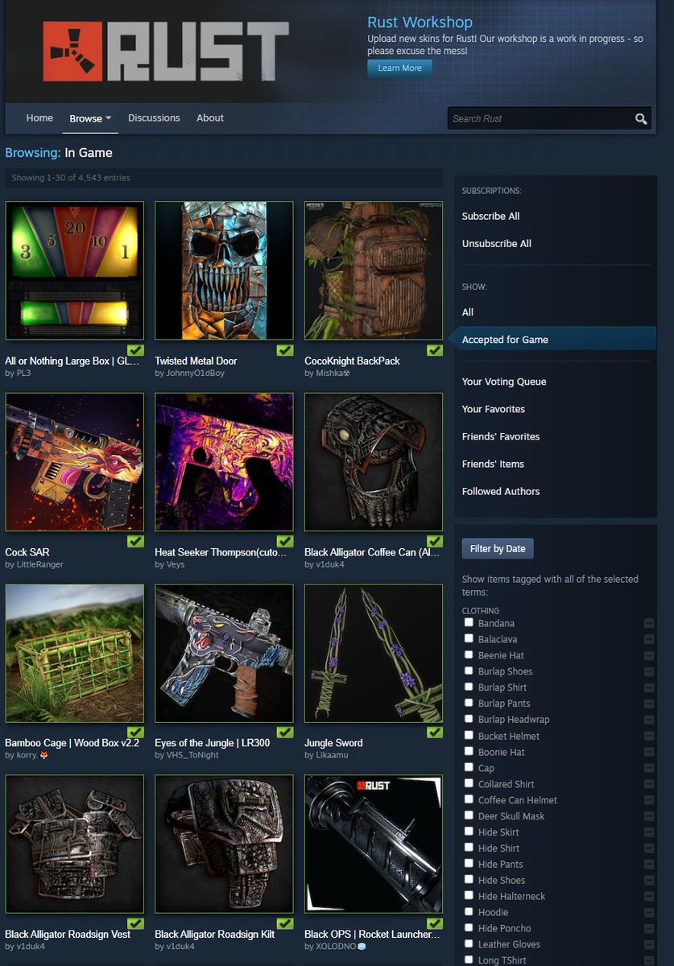Check the Balaclava tag checkbox
Screen dimensions: 674x966
tap(469, 638)
